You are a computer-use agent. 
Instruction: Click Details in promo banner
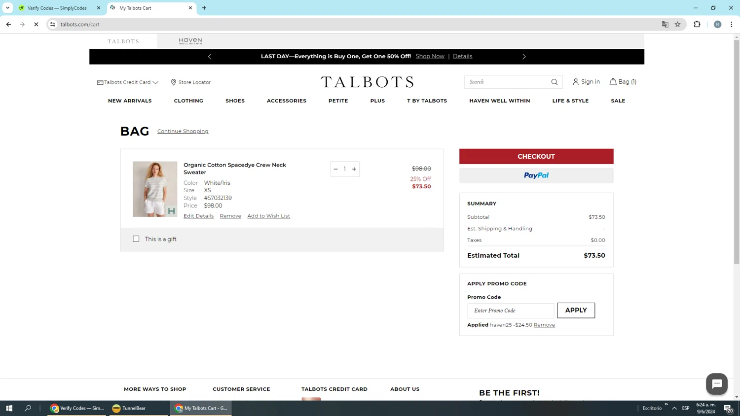coord(462,56)
